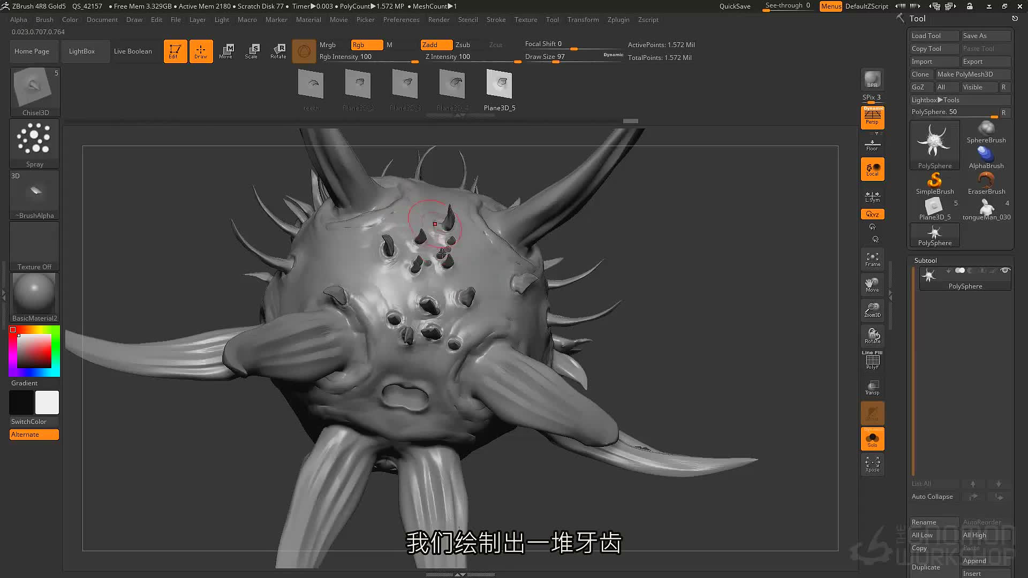Click the Zoom3D navigation icon
Viewport: 1028px width, 578px height.
[872, 310]
